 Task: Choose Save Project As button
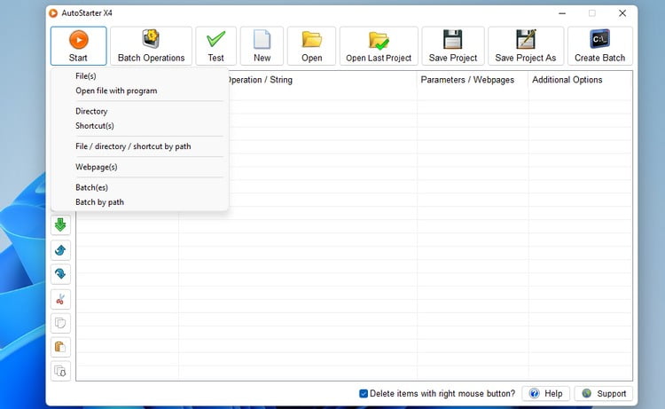pyautogui.click(x=526, y=46)
